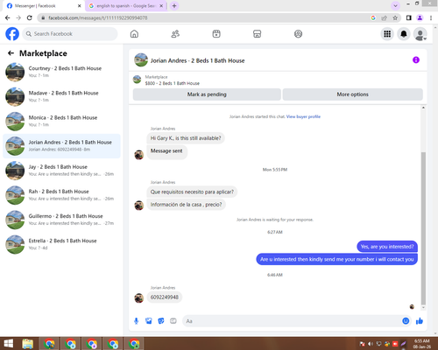
Task: Click the chat scrollbar up arrow
Action: [x=423, y=108]
